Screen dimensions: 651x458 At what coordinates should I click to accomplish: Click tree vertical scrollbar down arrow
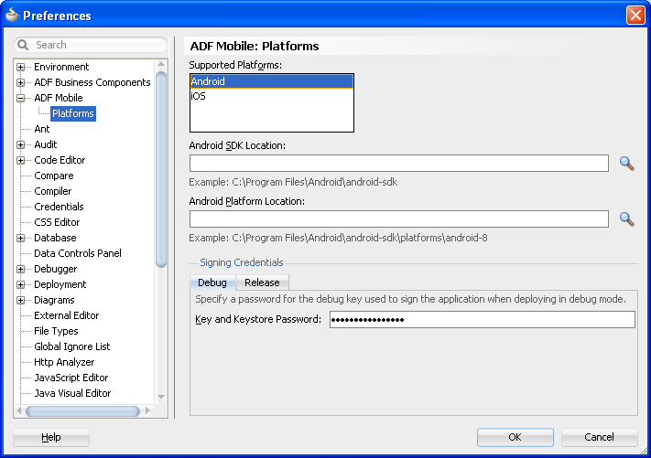click(161, 397)
